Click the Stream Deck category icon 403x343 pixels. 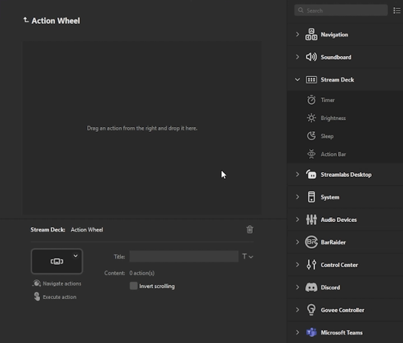coord(311,80)
